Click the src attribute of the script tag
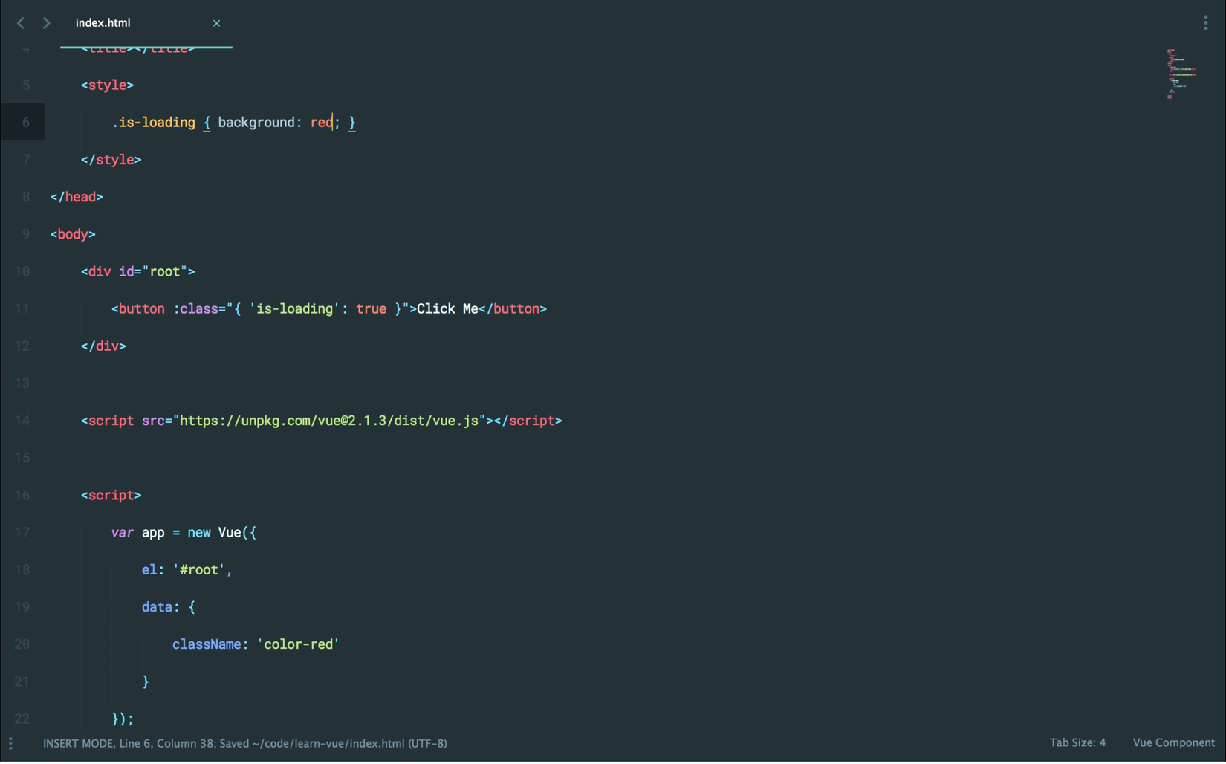Screen dimensions: 1226x764 [x=154, y=421]
